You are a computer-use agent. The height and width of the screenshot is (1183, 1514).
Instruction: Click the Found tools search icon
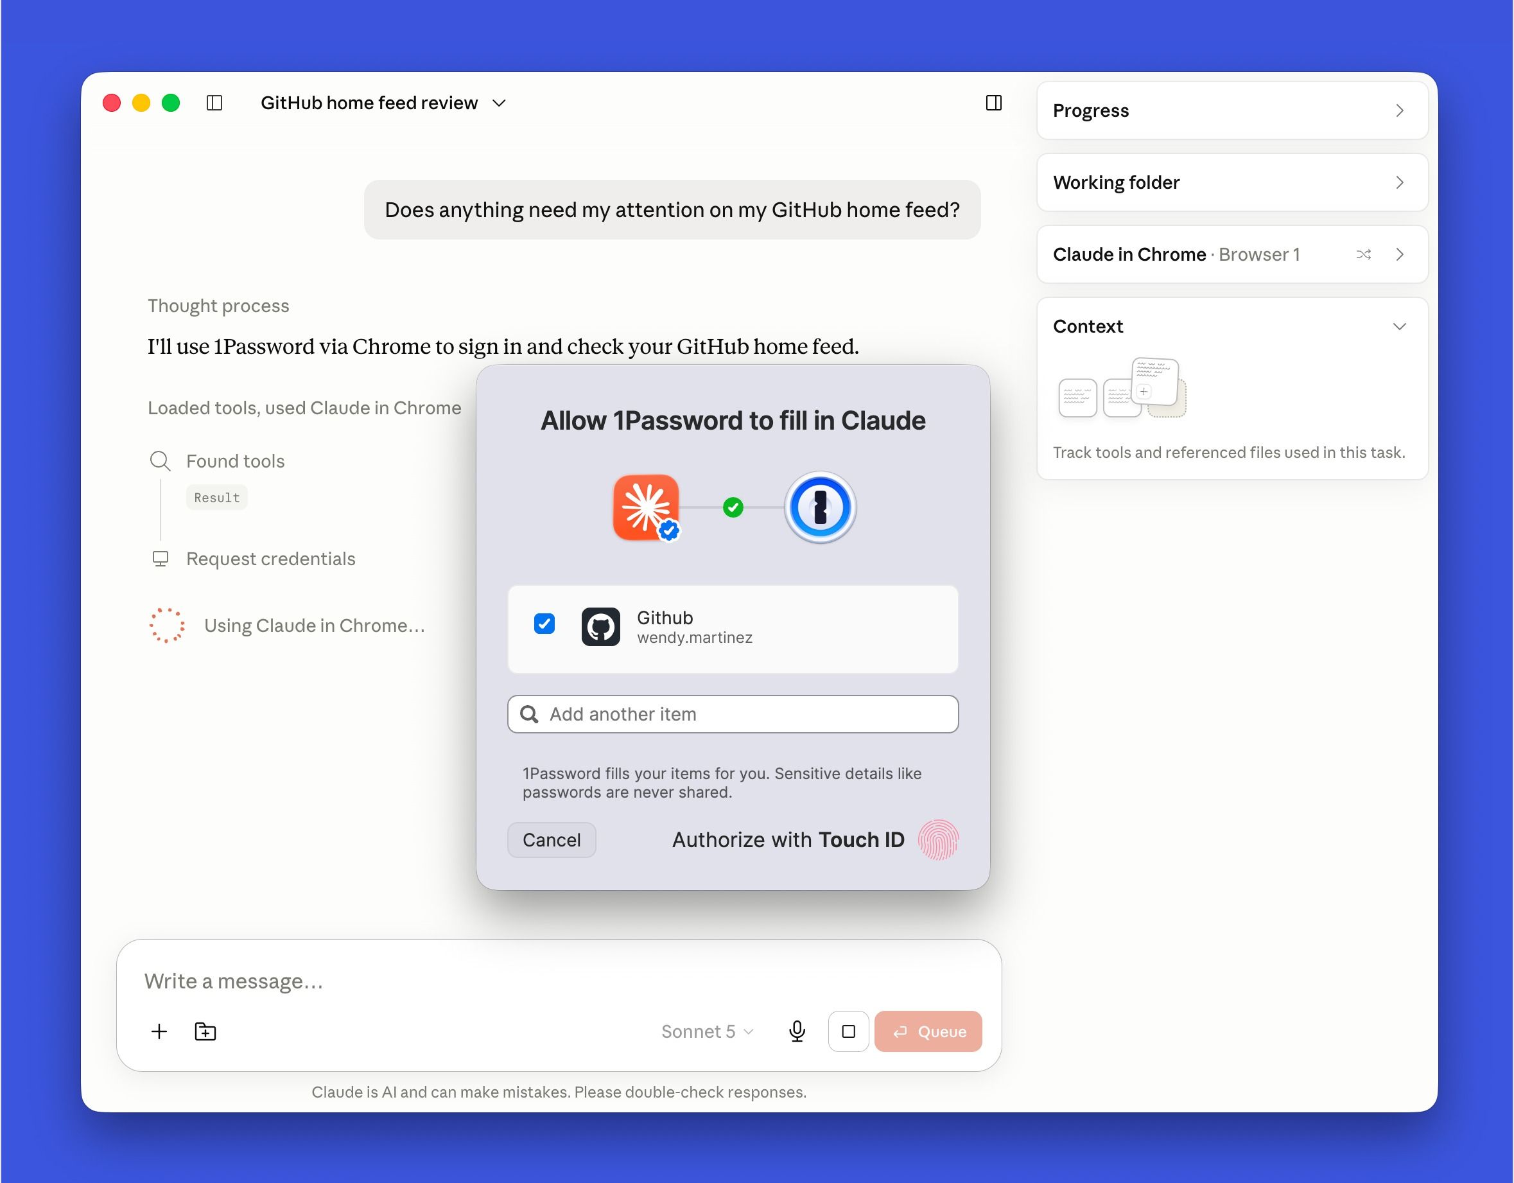point(160,461)
